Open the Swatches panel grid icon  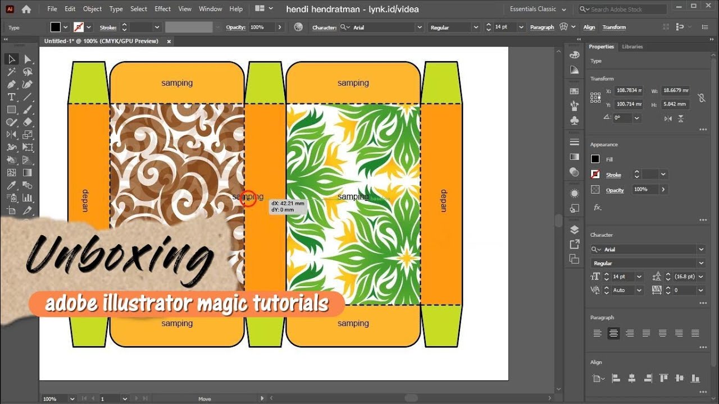[x=574, y=91]
